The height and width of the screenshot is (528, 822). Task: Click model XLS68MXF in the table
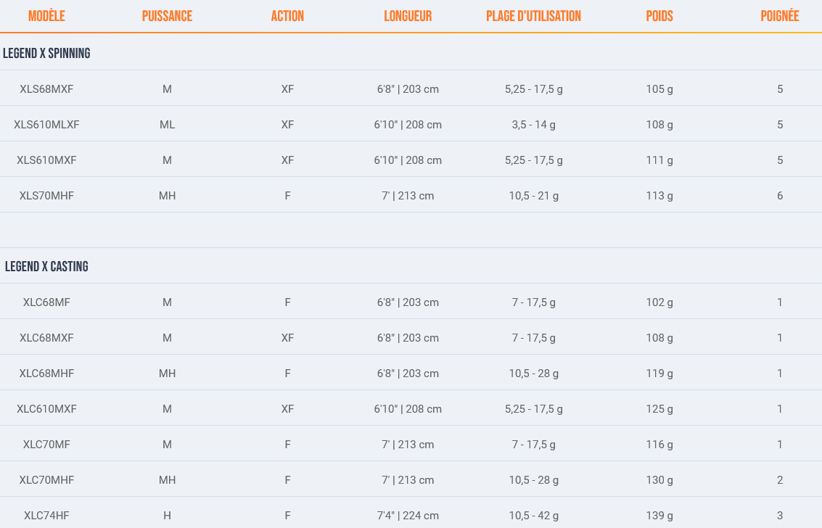point(46,89)
